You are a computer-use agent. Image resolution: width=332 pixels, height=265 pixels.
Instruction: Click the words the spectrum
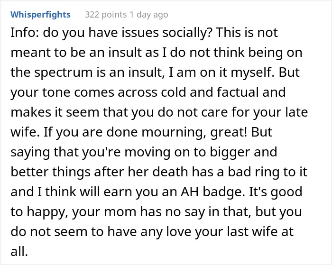click(x=51, y=73)
